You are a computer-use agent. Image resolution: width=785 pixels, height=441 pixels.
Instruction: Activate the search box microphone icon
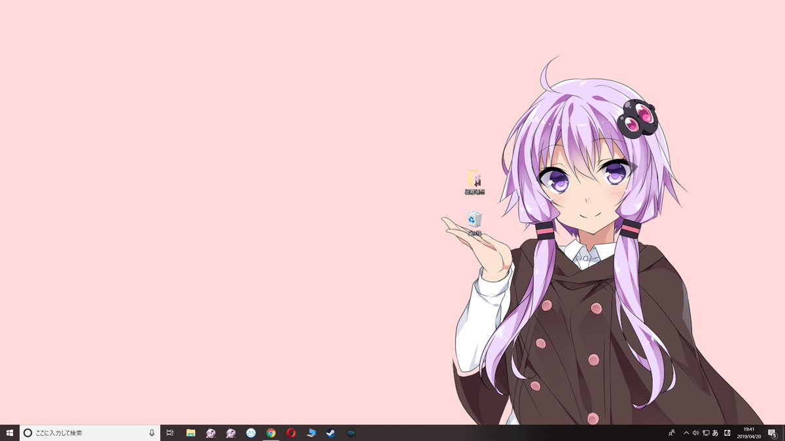(x=152, y=433)
